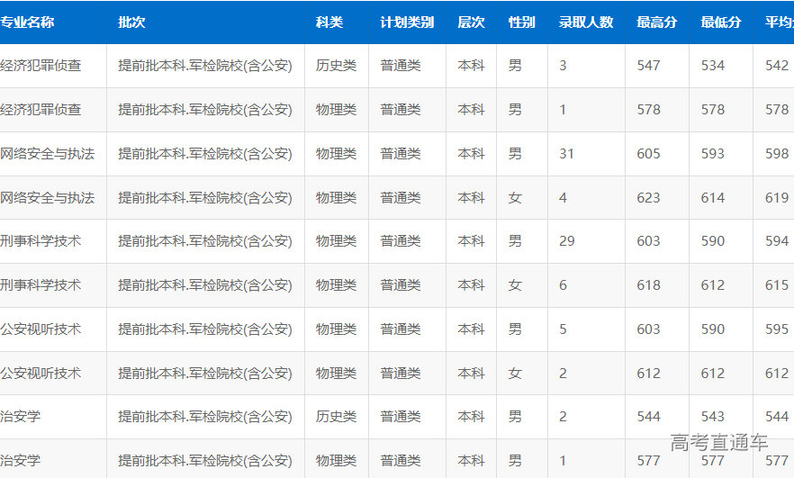Click the highest score 618 cell
Viewport: 794px width, 478px height.
[648, 285]
